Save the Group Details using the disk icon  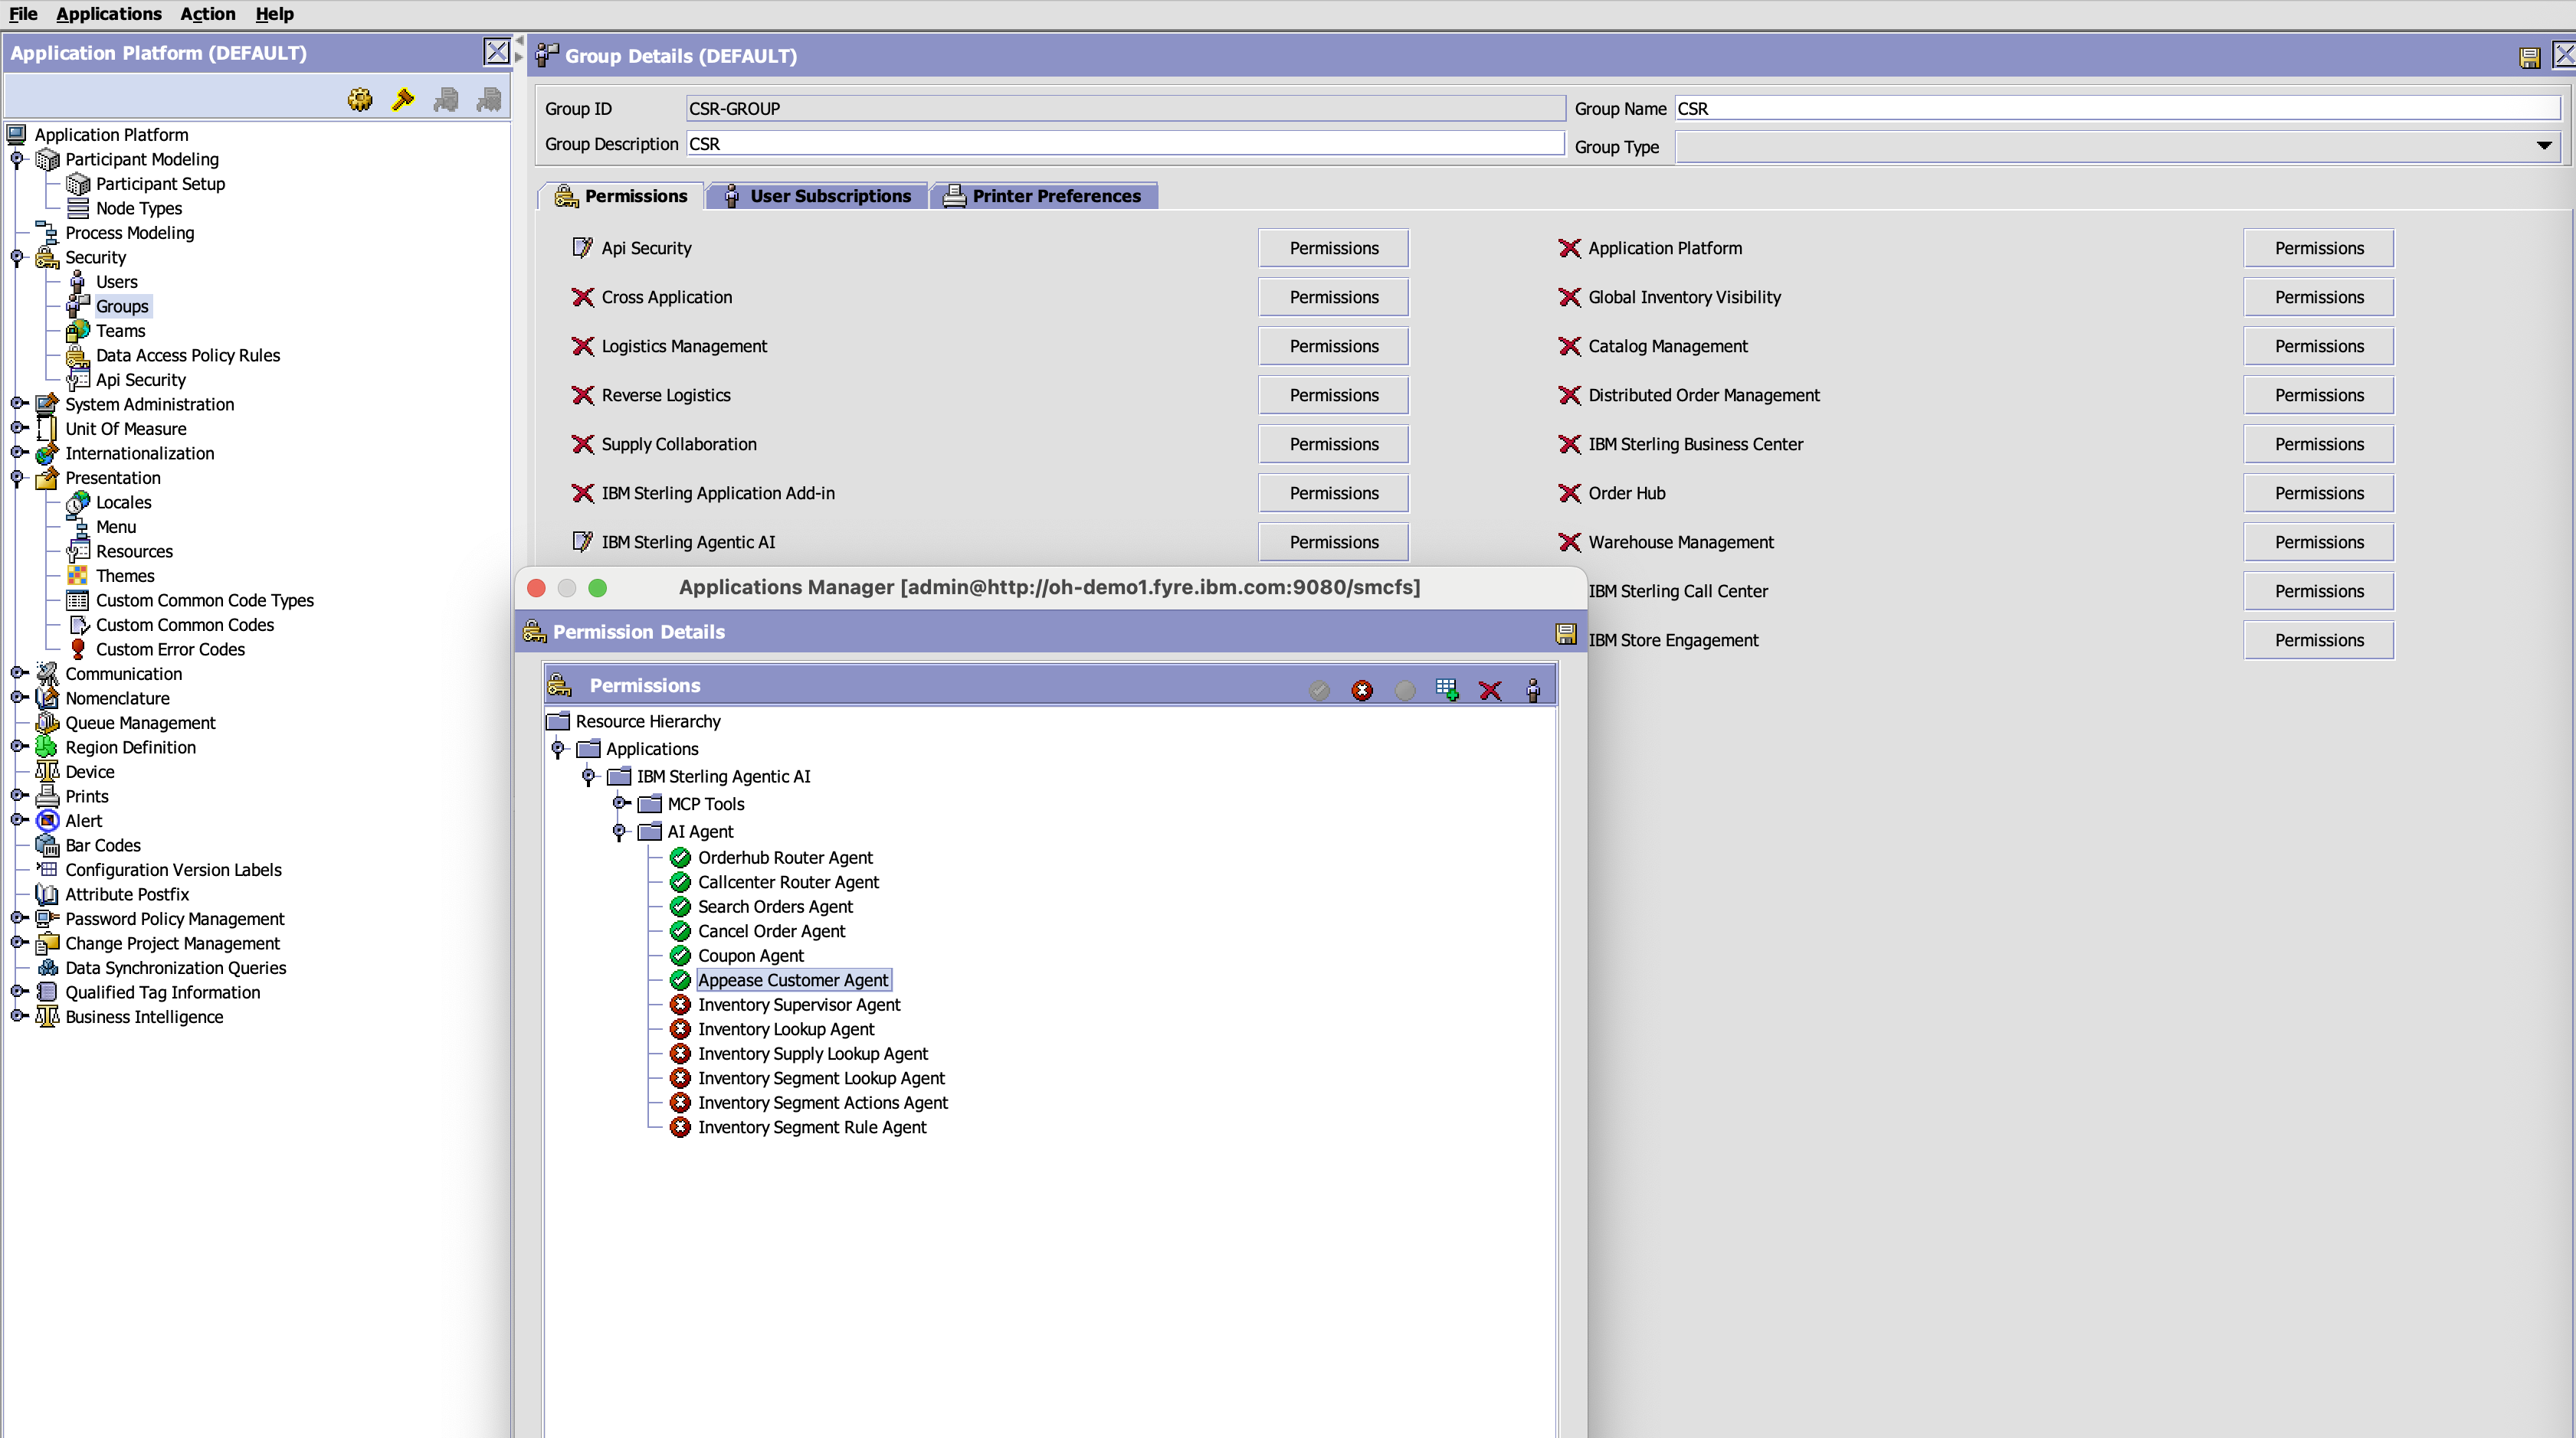pyautogui.click(x=2529, y=57)
